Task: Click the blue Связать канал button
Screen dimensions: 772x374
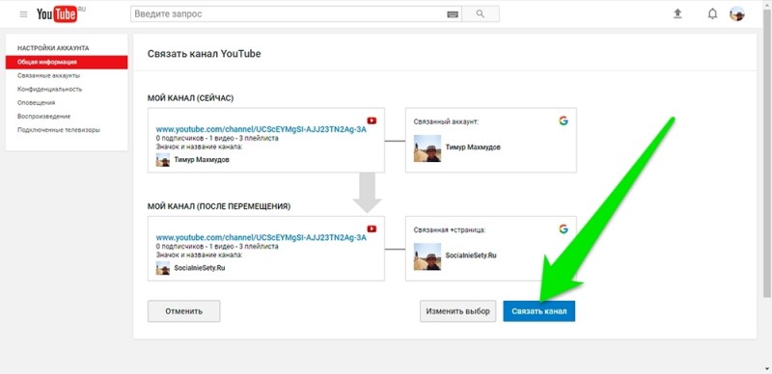Action: (x=539, y=311)
